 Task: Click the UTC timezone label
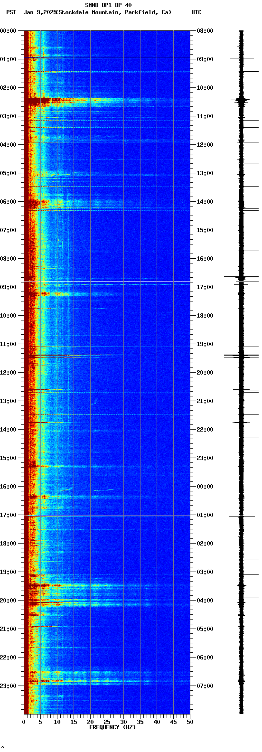196,12
